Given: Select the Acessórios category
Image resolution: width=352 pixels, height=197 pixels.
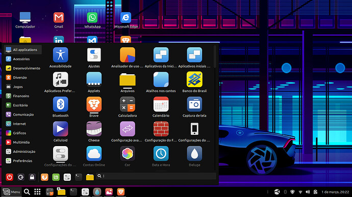Looking at the screenshot, I should (22, 59).
